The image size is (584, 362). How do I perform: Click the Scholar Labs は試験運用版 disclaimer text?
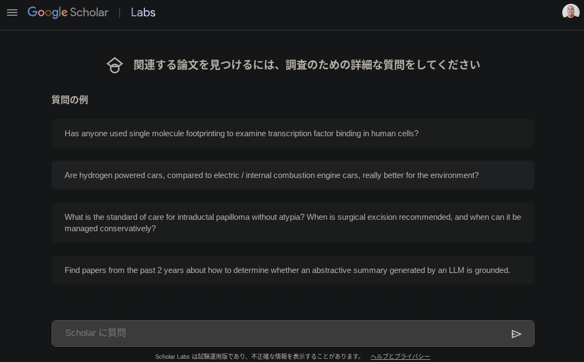pos(258,357)
